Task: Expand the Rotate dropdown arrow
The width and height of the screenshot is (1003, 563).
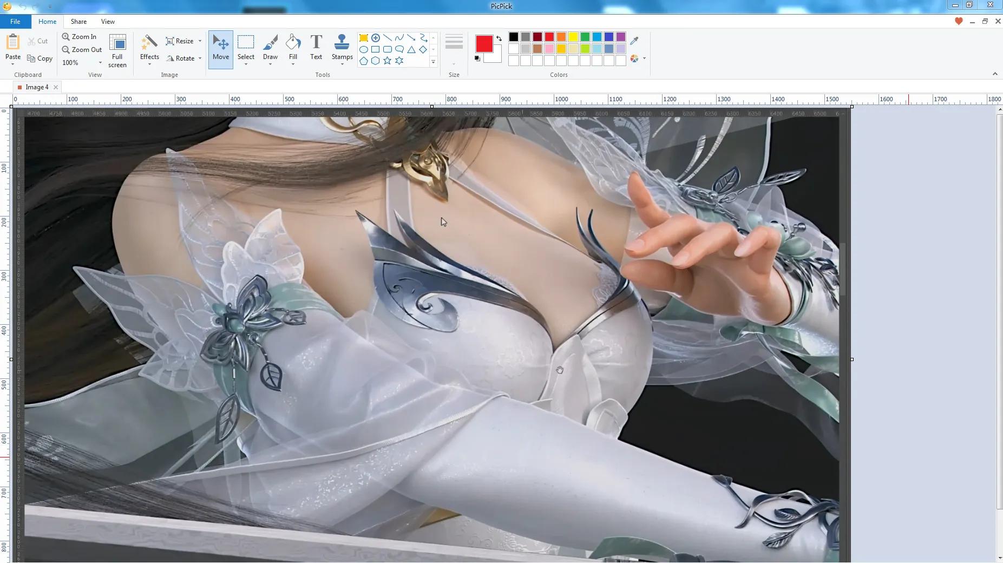Action: tap(200, 58)
